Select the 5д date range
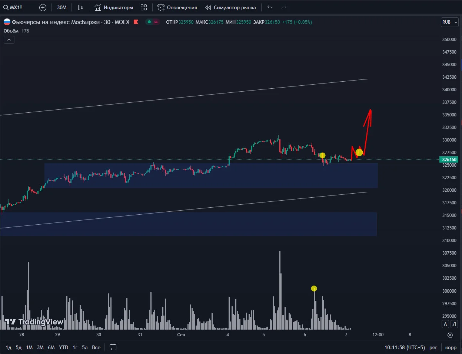The height and width of the screenshot is (354, 462). click(x=19, y=347)
